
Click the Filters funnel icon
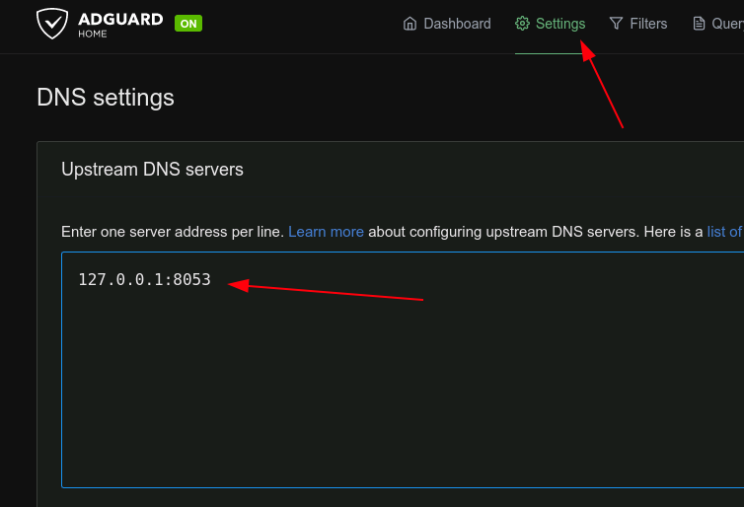[x=616, y=24]
